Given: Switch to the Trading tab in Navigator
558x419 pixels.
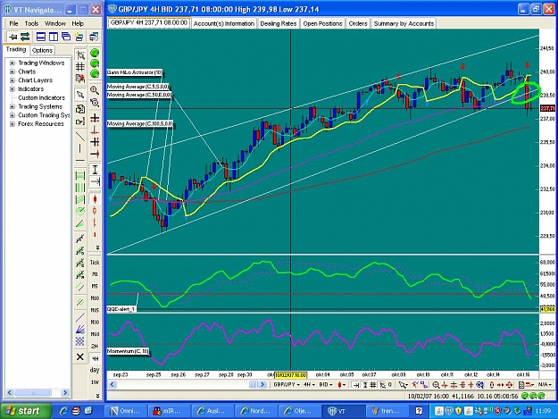Looking at the screenshot, I should point(16,49).
